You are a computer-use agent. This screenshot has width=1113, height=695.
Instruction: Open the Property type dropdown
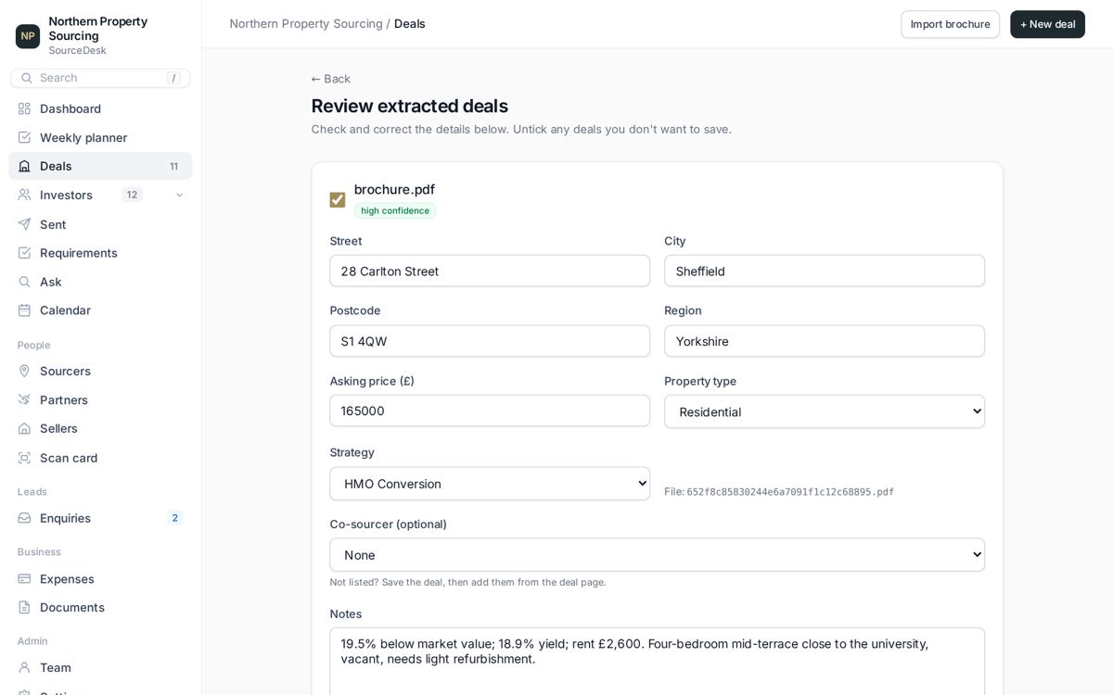pos(825,411)
